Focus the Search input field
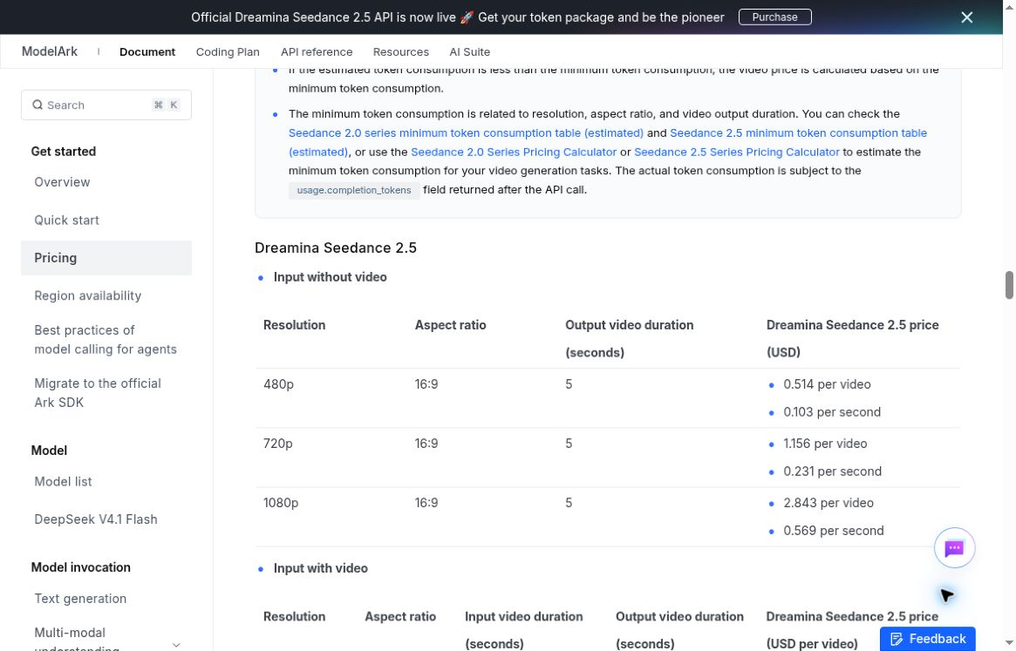Screen dimensions: 1016x651 pyautogui.click(x=106, y=105)
